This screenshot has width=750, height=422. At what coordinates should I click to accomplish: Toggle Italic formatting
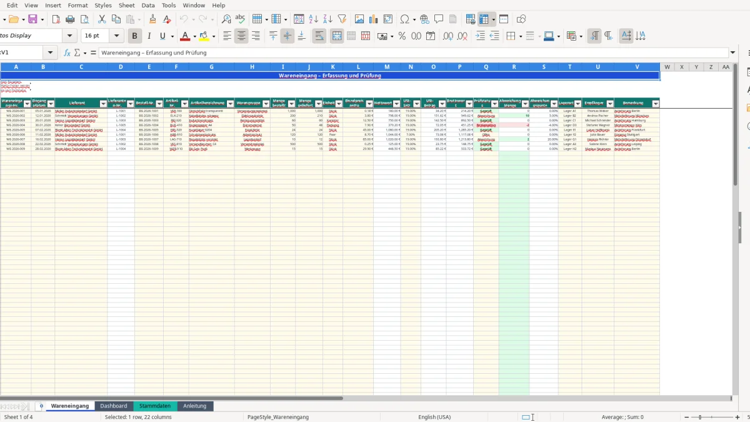point(149,36)
